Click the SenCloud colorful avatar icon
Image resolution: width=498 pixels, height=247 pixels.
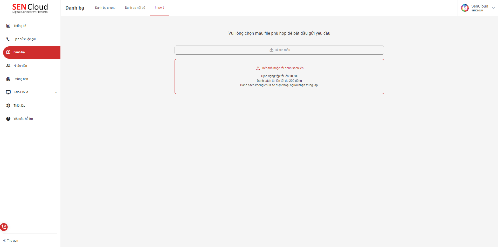(x=465, y=8)
